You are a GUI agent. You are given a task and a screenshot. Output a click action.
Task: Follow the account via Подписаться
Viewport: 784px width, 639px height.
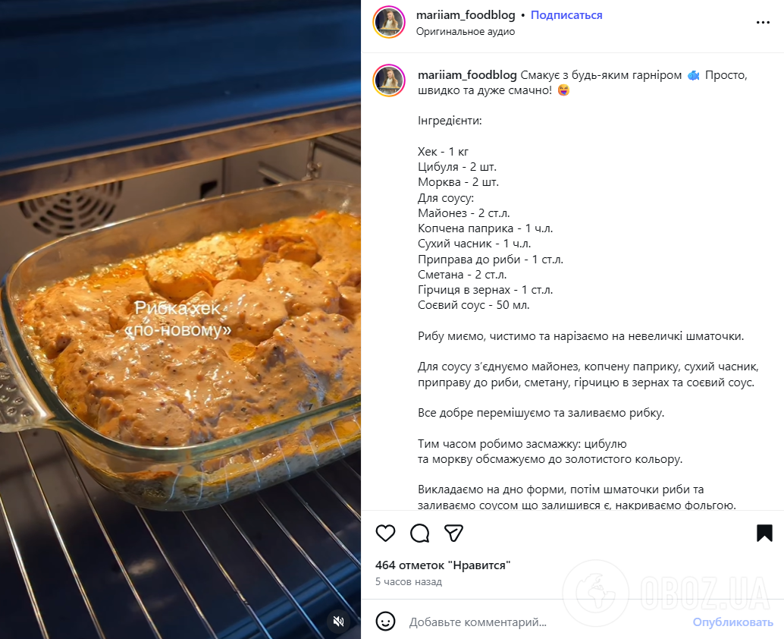pos(566,15)
